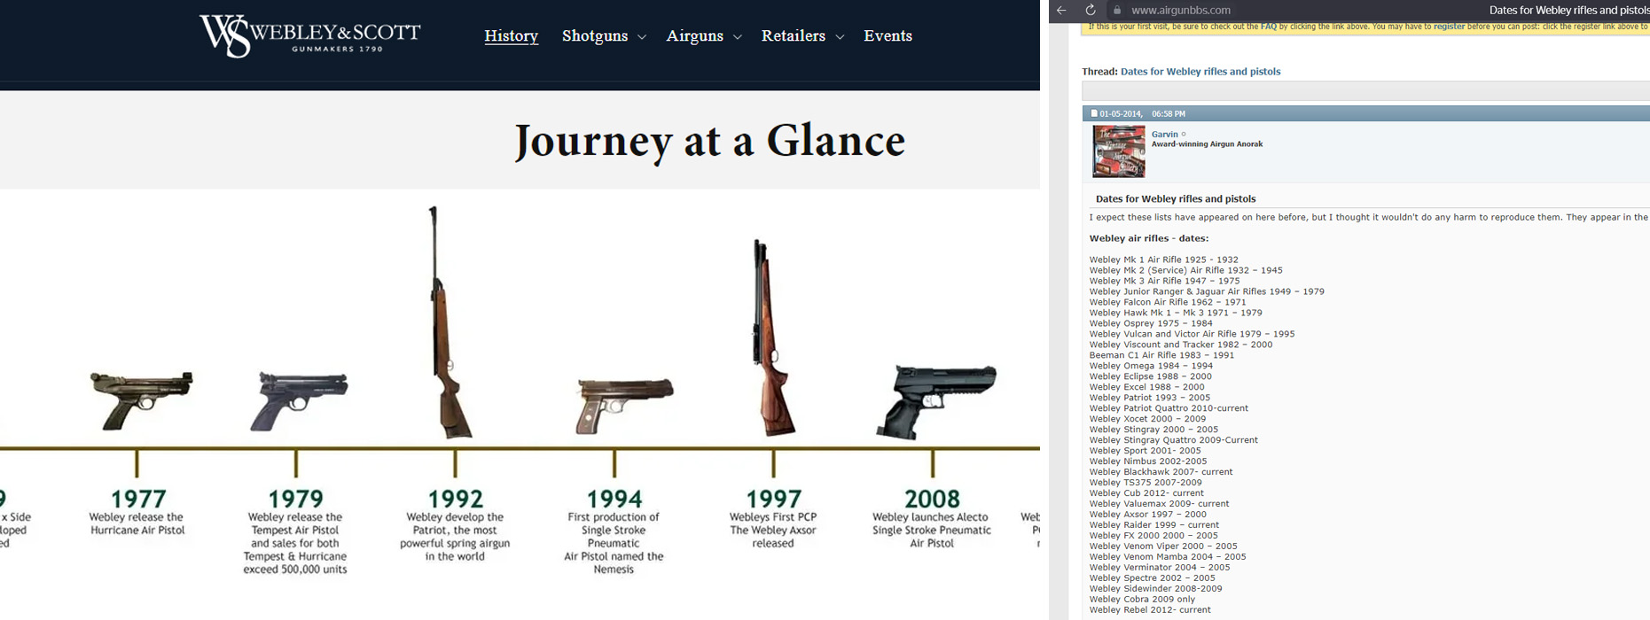Click the Alecto air pistol image
Viewport: 1650px width, 620px height.
[936, 402]
